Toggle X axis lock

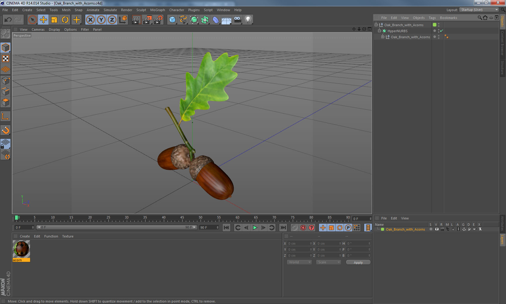[x=90, y=20]
